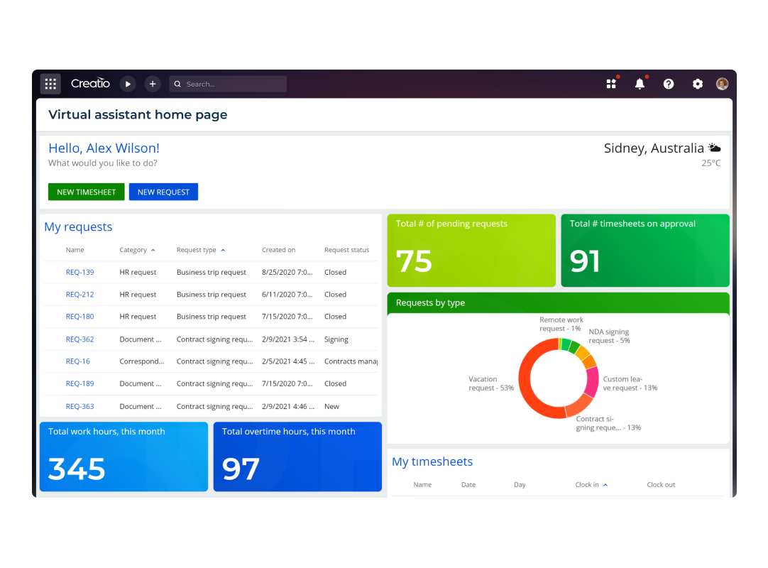Open the Total pending requests tile
The height and width of the screenshot is (568, 768).
click(471, 251)
